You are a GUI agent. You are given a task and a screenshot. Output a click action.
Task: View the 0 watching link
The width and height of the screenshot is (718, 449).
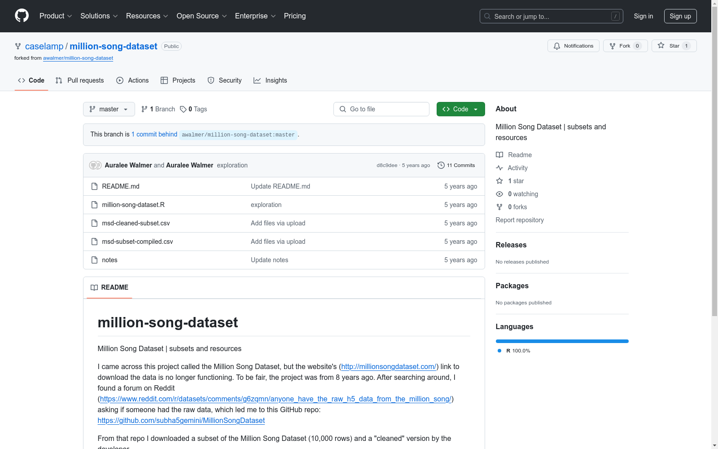517,194
